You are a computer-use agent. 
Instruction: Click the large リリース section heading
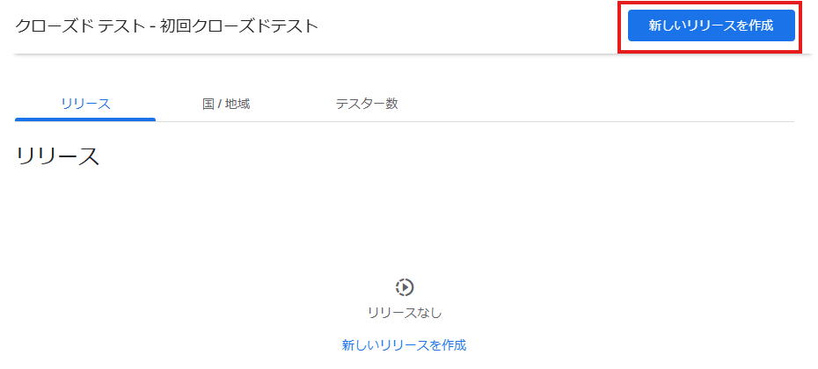(x=58, y=156)
